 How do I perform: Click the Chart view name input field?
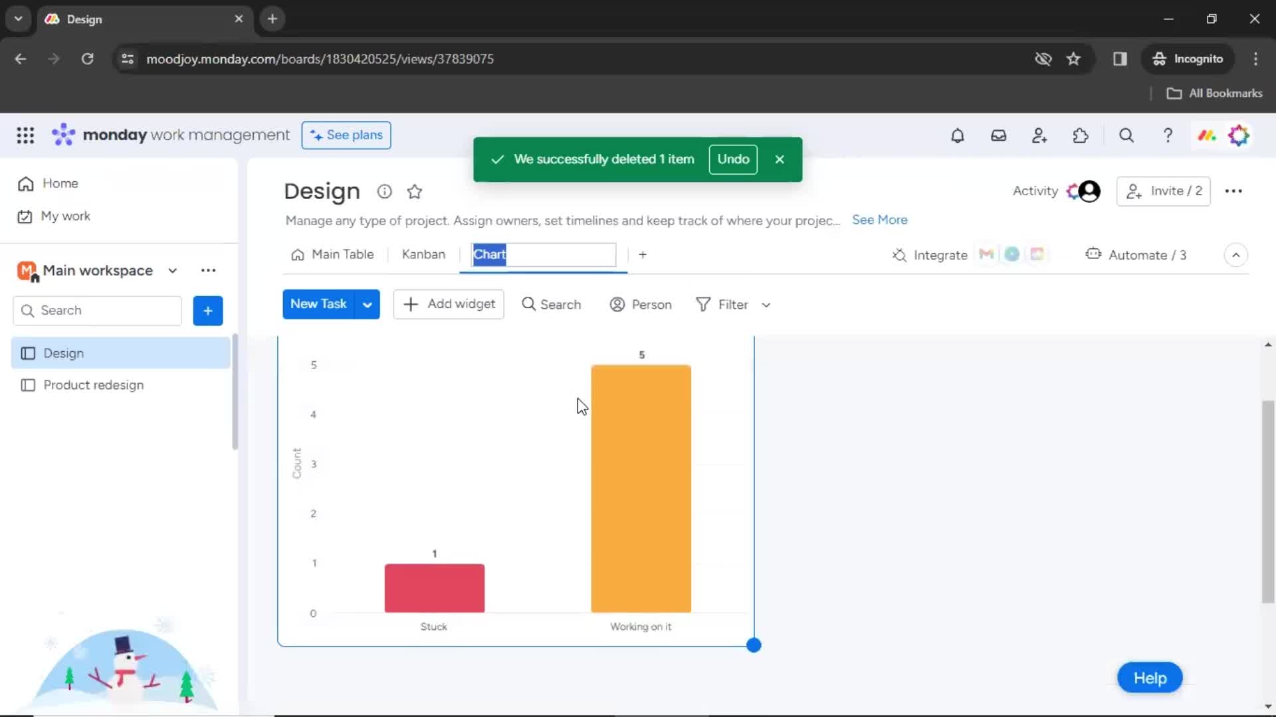pyautogui.click(x=542, y=254)
